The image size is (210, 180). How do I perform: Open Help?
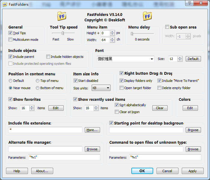tap(17, 171)
